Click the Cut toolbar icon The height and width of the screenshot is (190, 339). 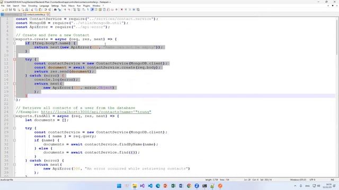32,9
